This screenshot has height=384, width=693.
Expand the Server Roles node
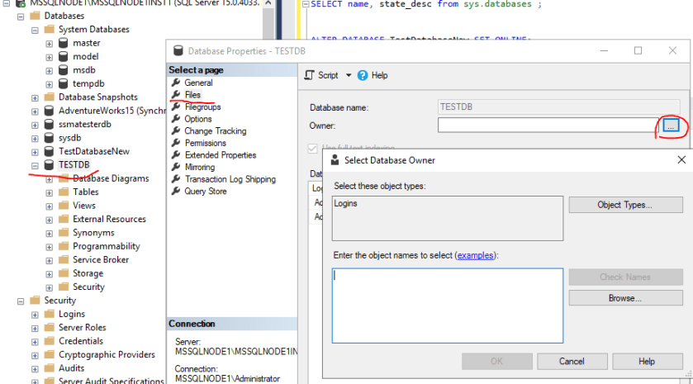click(35, 327)
